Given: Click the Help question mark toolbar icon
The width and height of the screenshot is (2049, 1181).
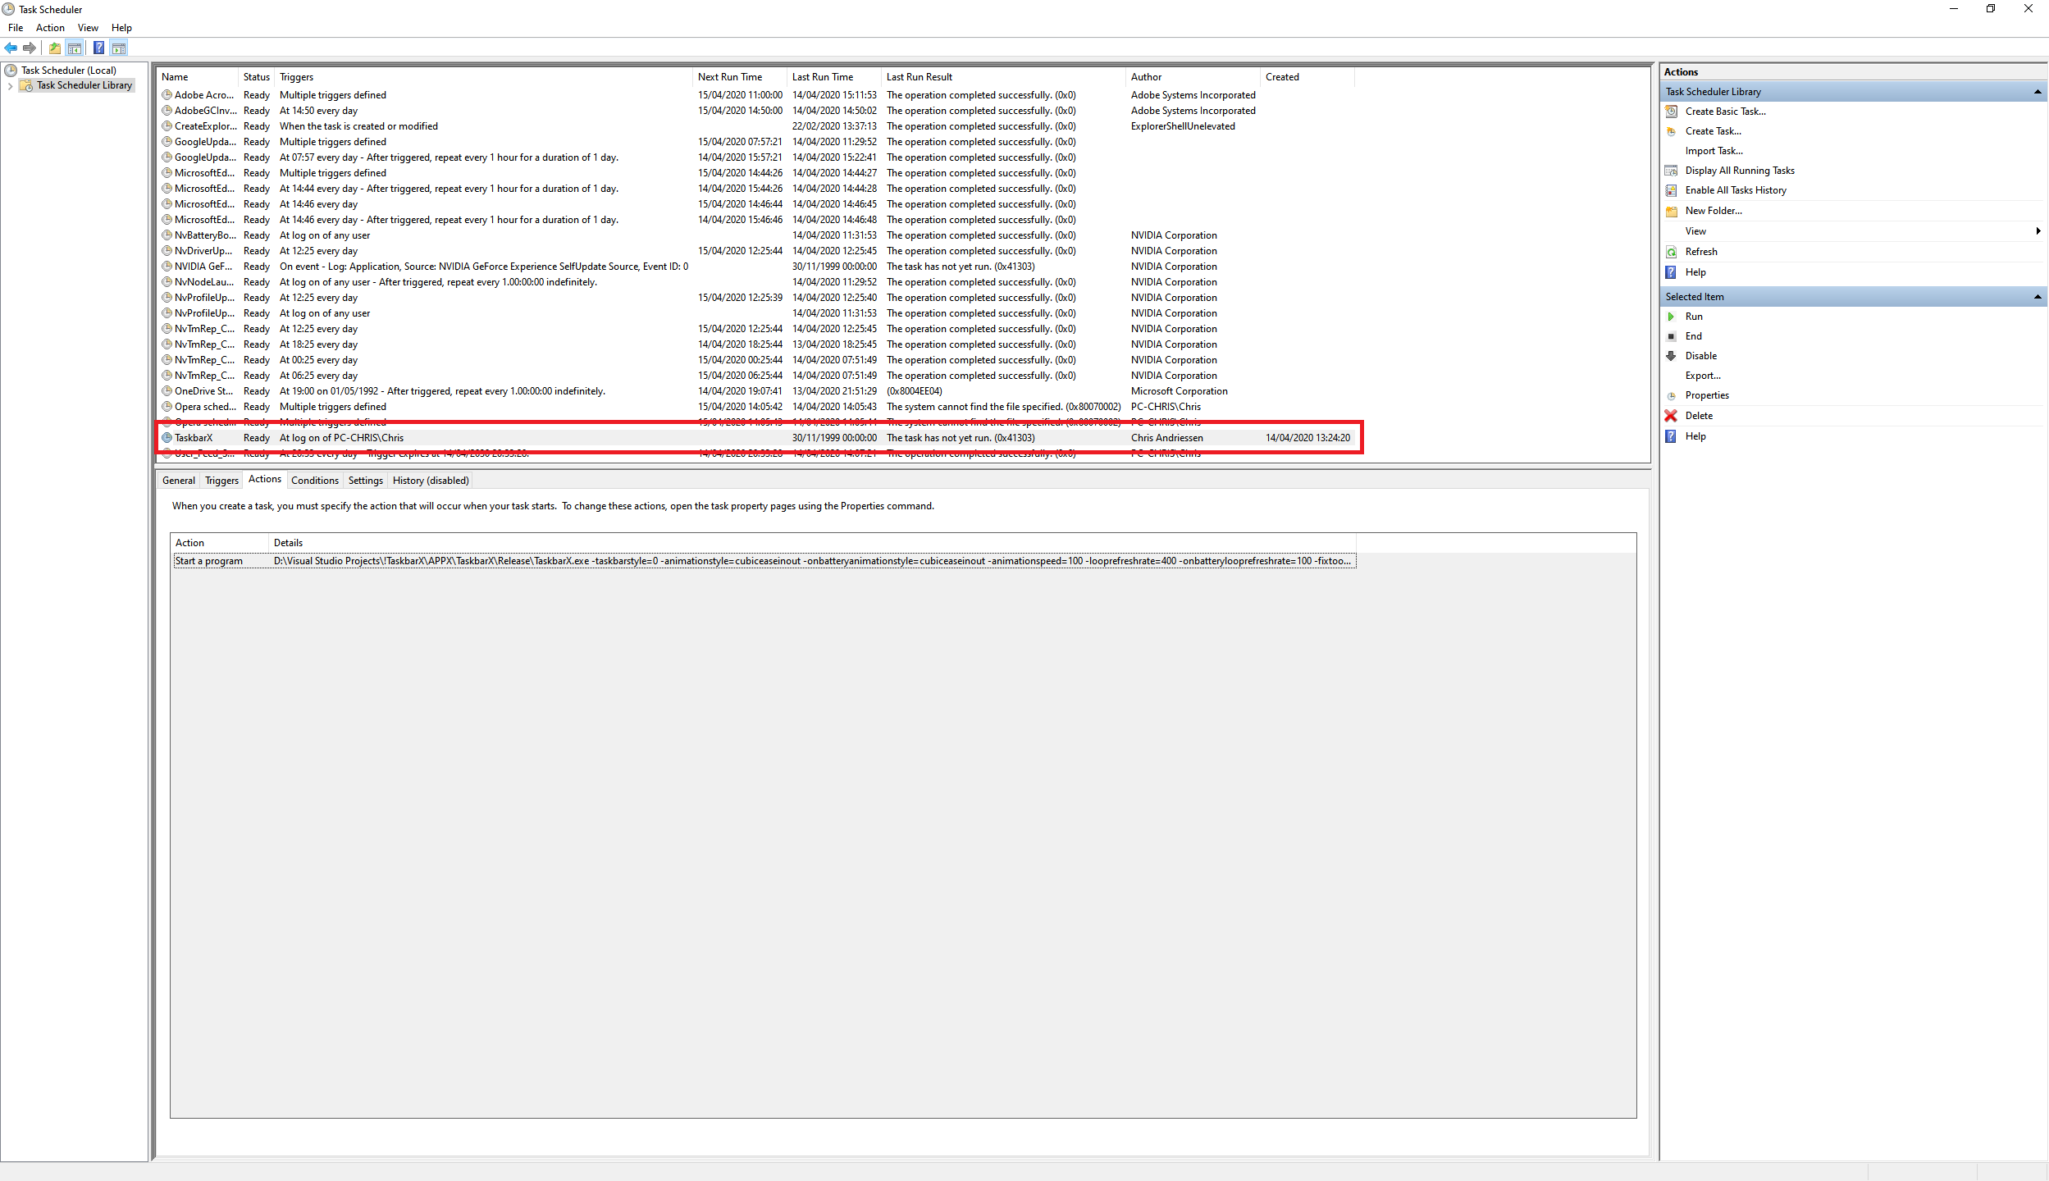Looking at the screenshot, I should tap(98, 48).
